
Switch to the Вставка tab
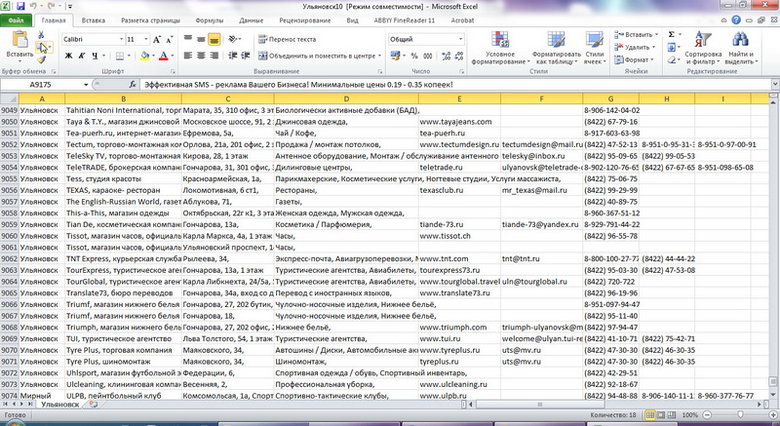tap(93, 20)
